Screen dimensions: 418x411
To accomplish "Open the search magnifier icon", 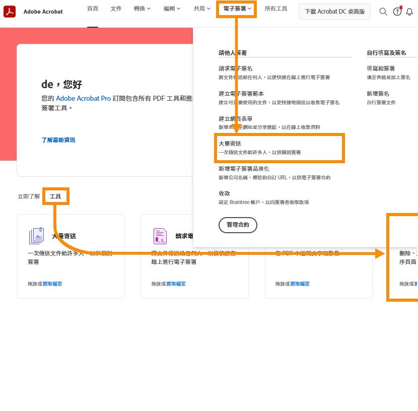I will (x=383, y=12).
